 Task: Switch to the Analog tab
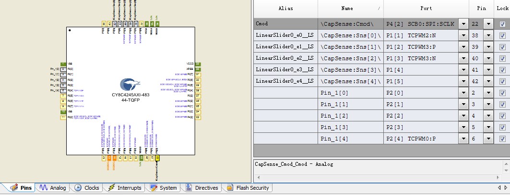click(x=54, y=188)
